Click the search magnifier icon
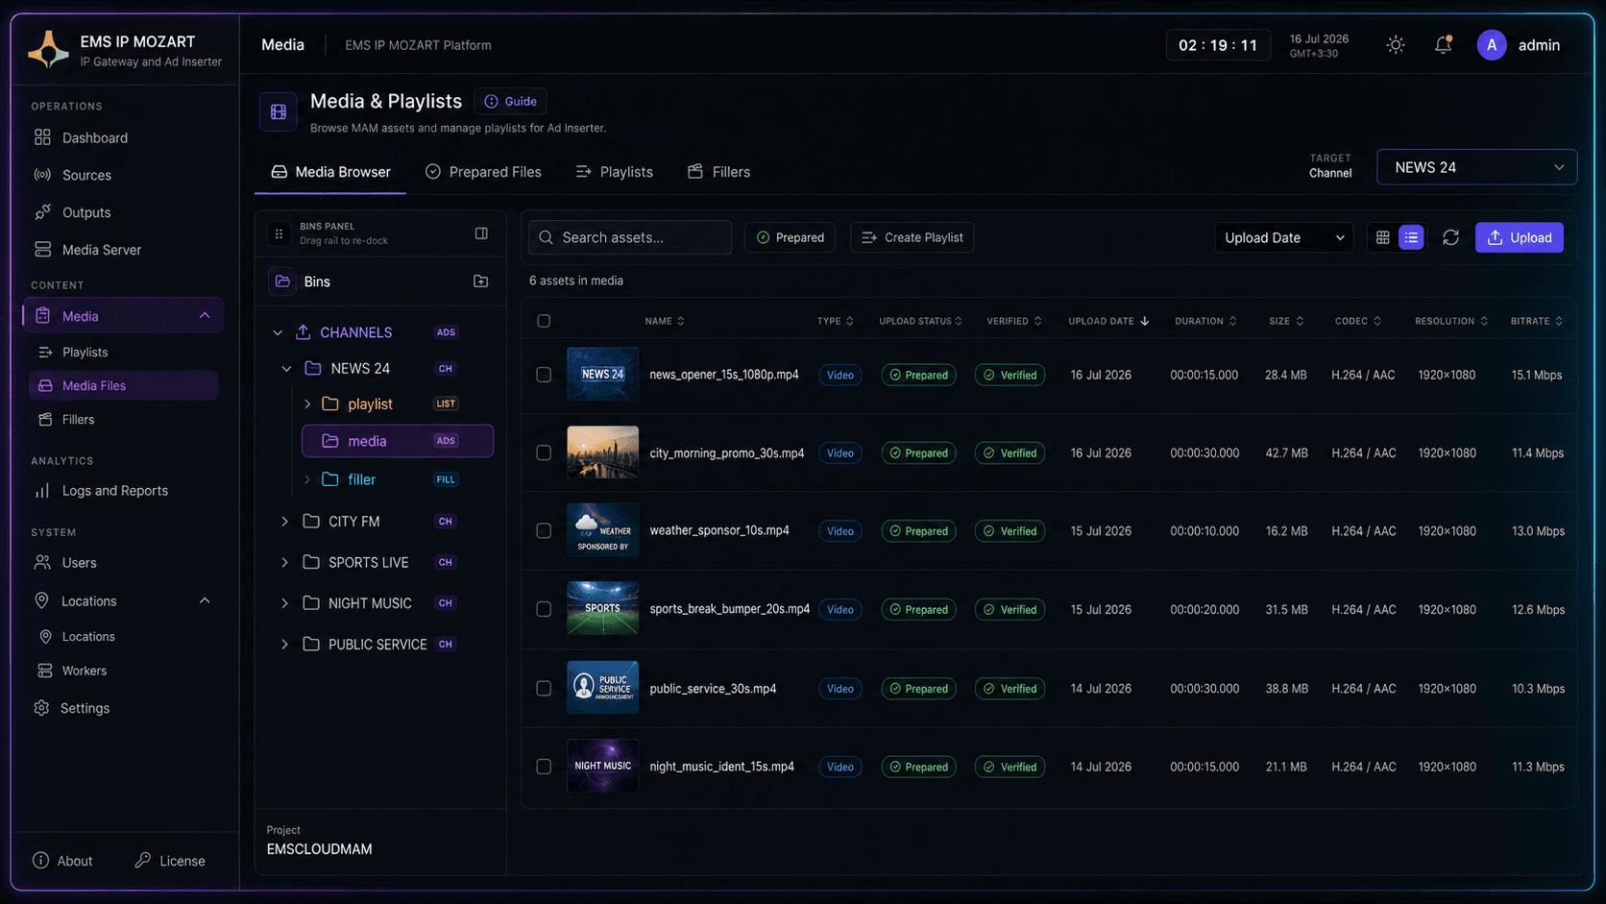The height and width of the screenshot is (904, 1606). pos(546,237)
